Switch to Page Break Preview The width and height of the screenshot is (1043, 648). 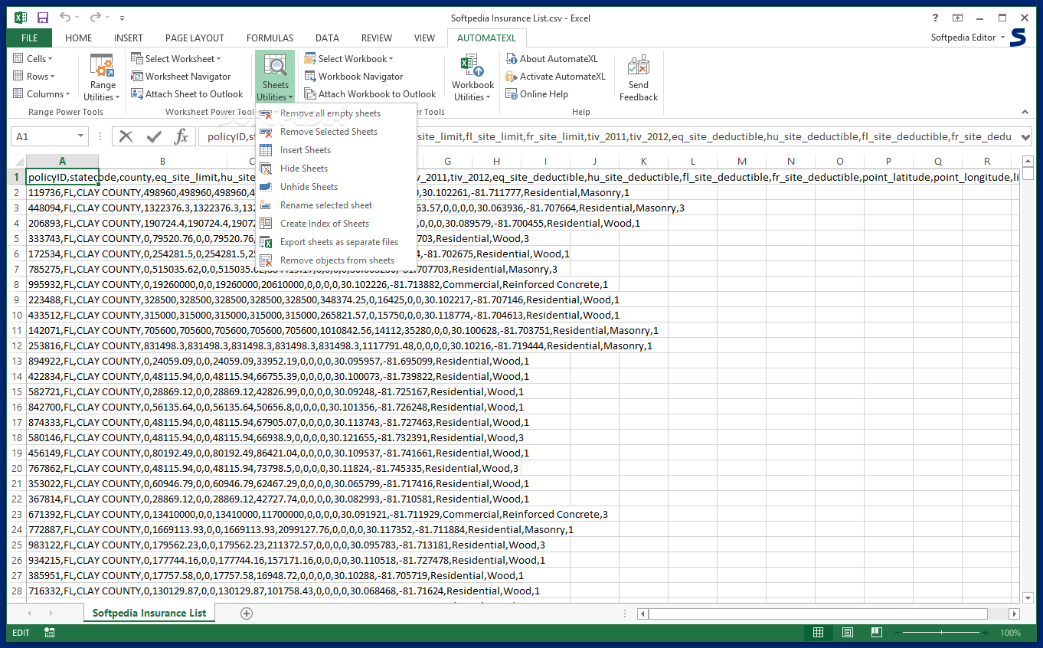tap(877, 633)
